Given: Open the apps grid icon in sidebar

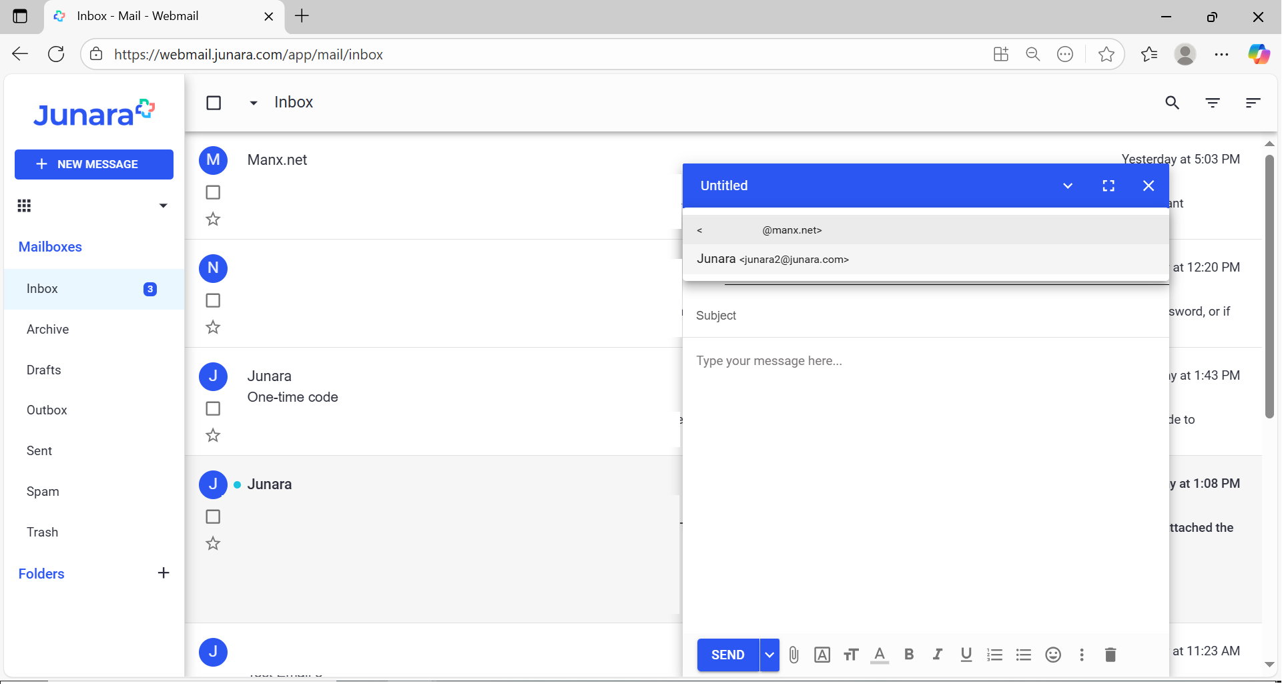Looking at the screenshot, I should (25, 206).
